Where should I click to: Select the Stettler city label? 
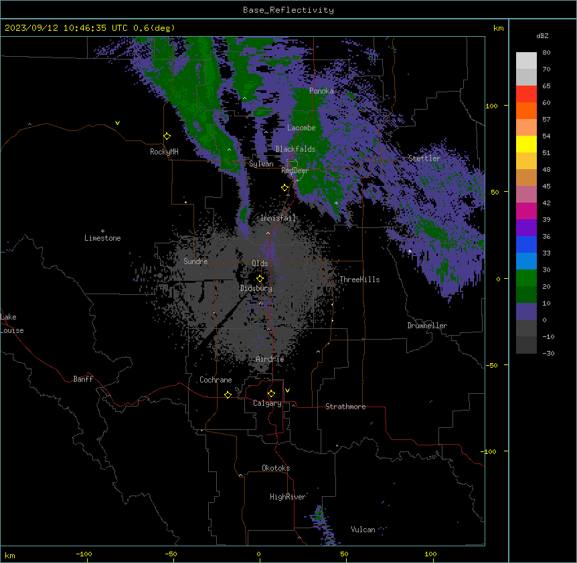(424, 158)
